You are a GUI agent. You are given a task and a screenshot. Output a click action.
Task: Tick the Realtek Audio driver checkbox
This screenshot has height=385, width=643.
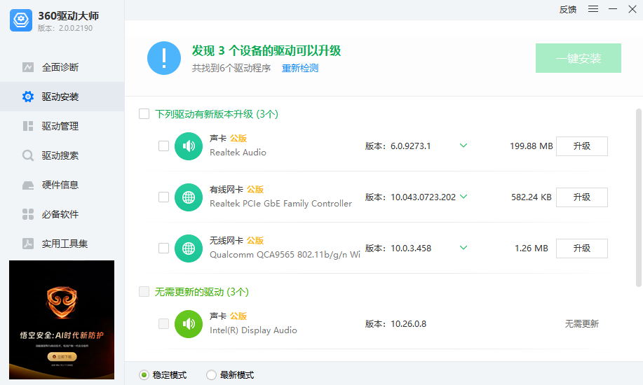point(163,146)
